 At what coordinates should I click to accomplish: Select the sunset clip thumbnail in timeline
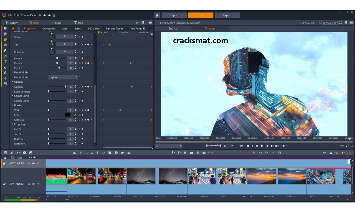point(262,176)
